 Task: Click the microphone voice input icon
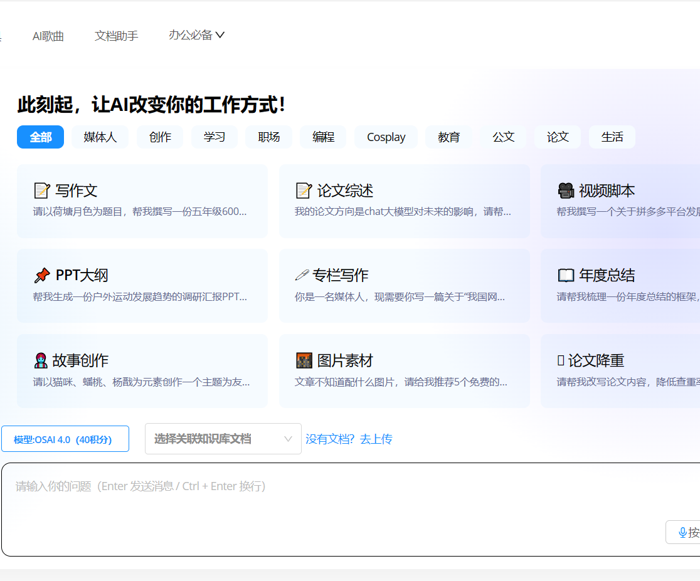click(x=682, y=531)
